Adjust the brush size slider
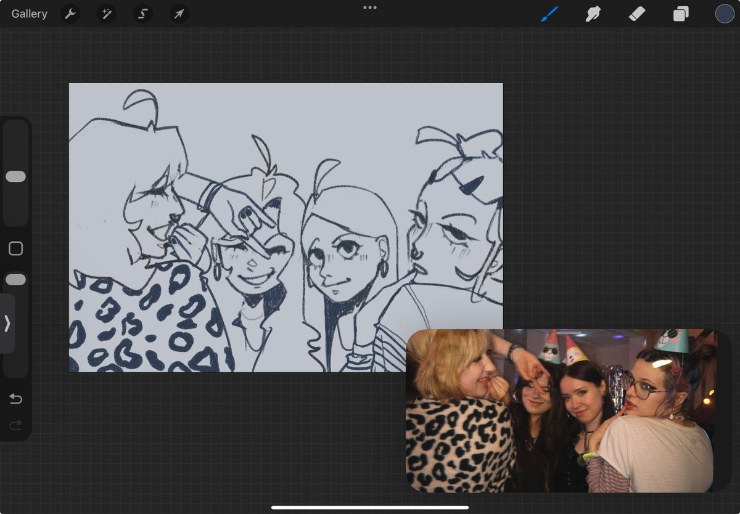This screenshot has height=514, width=740. click(15, 176)
